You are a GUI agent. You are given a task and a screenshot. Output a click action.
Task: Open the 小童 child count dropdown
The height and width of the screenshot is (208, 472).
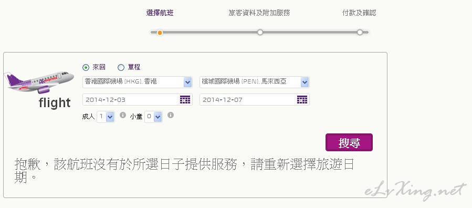(x=153, y=117)
